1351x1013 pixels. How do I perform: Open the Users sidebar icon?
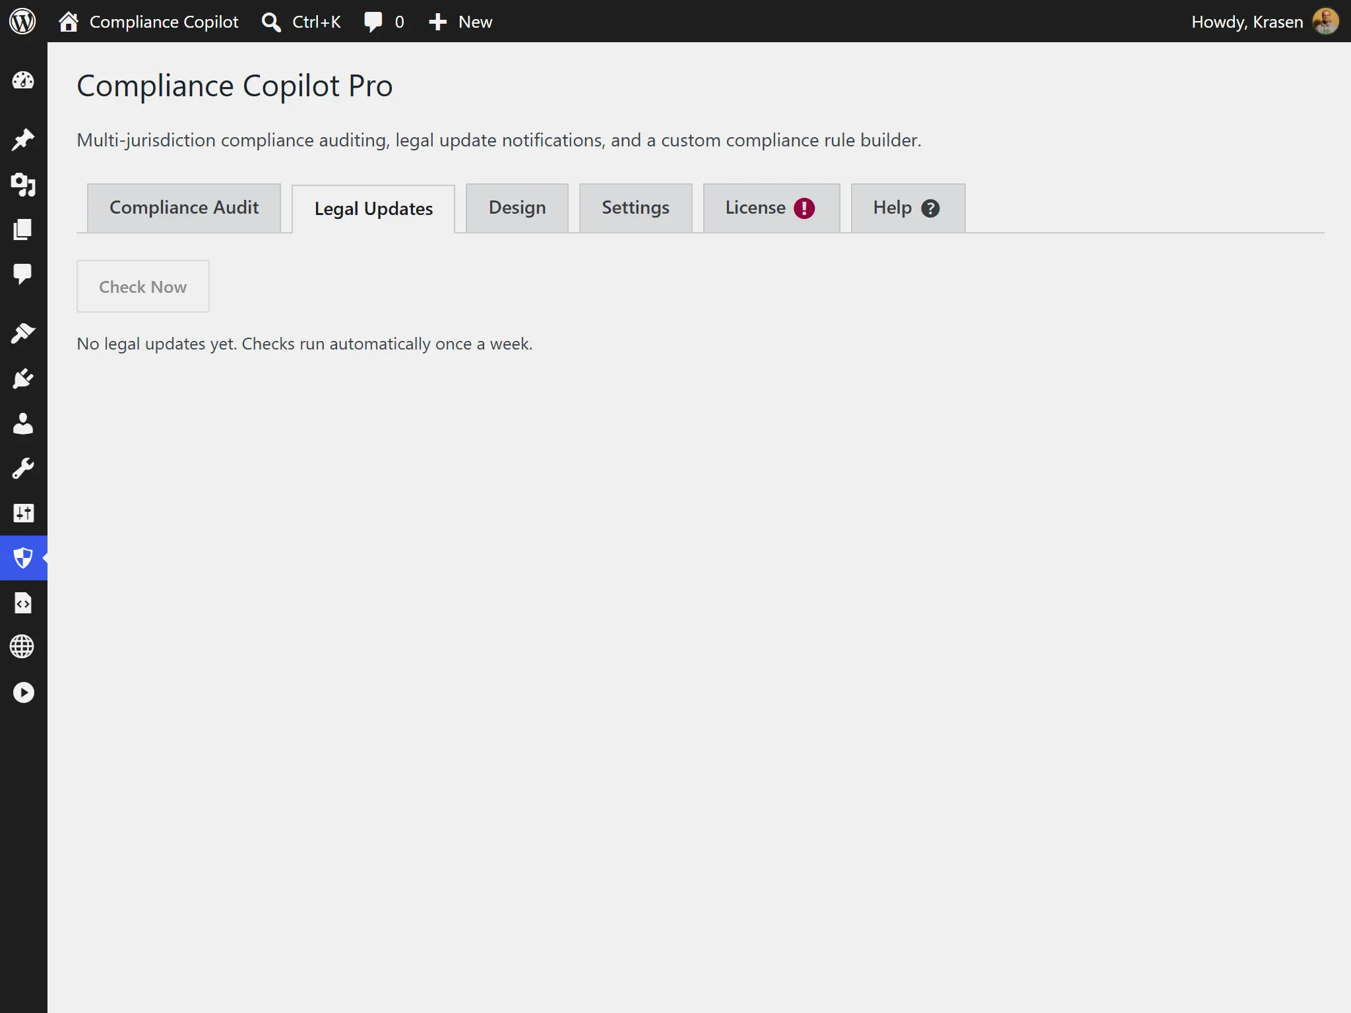tap(23, 423)
